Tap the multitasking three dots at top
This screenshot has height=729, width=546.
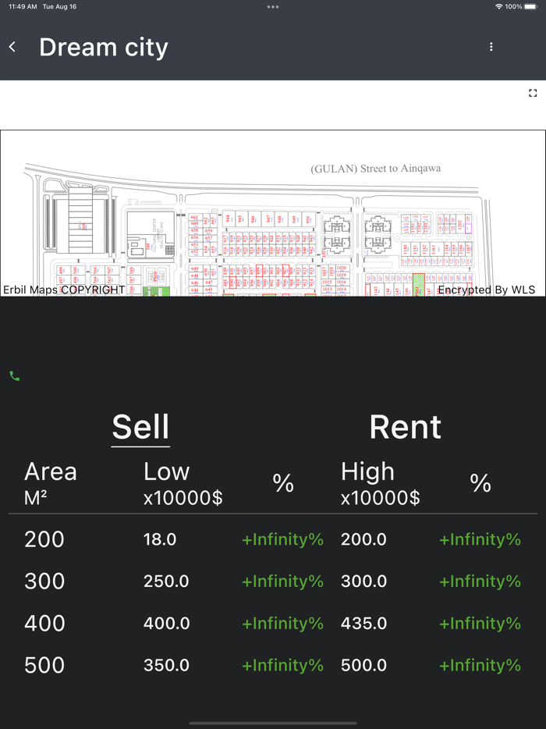point(273,7)
